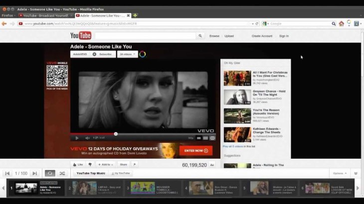This screenshot has width=364, height=204.
Task: Click the YouTube search magnifier button
Action: point(200,36)
